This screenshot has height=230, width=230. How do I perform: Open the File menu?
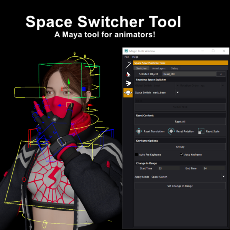pos(127,57)
